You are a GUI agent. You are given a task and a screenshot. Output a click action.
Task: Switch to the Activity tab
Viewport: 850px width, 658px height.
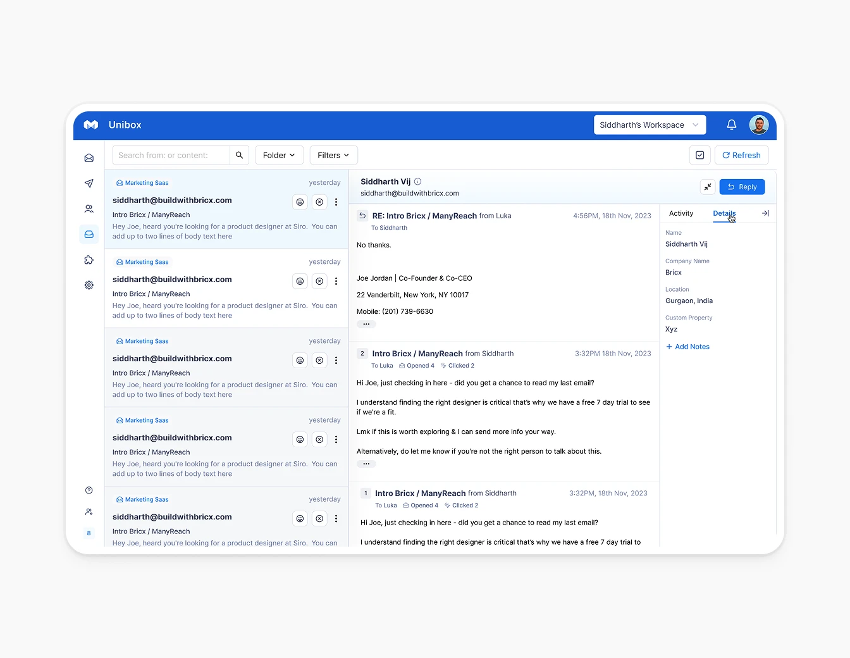(x=681, y=213)
